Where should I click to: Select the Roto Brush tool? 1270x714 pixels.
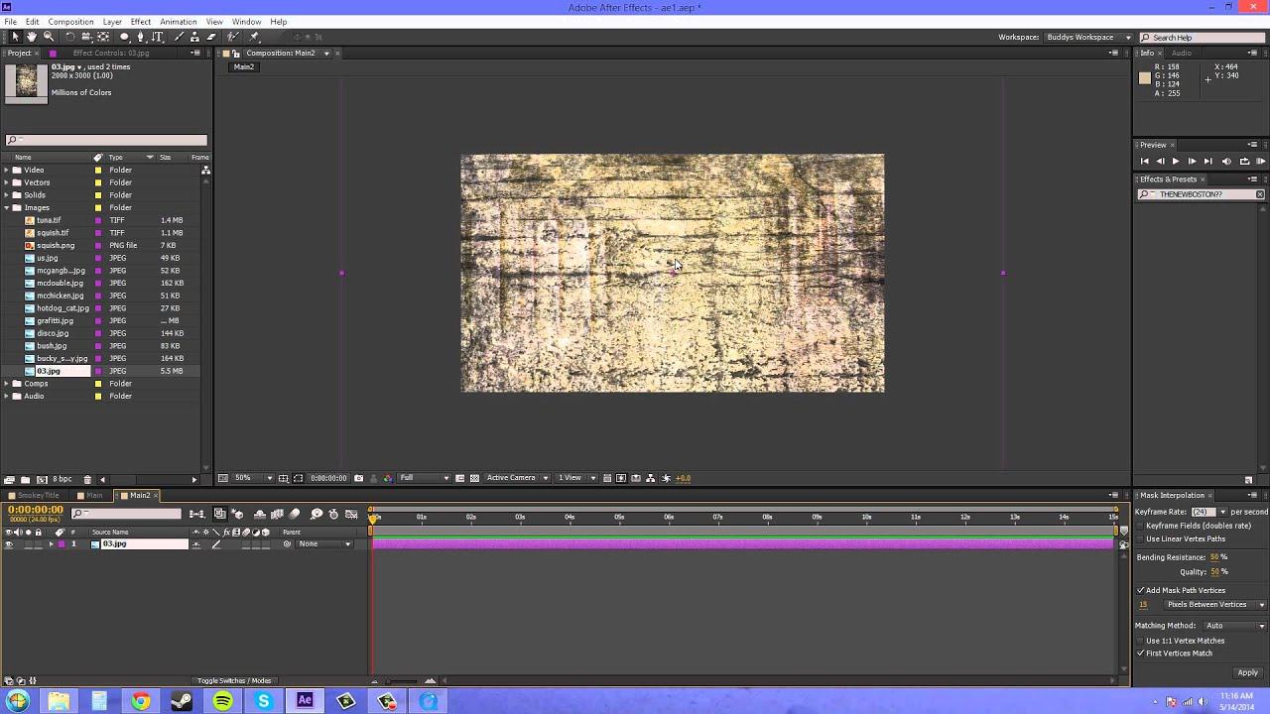(233, 37)
